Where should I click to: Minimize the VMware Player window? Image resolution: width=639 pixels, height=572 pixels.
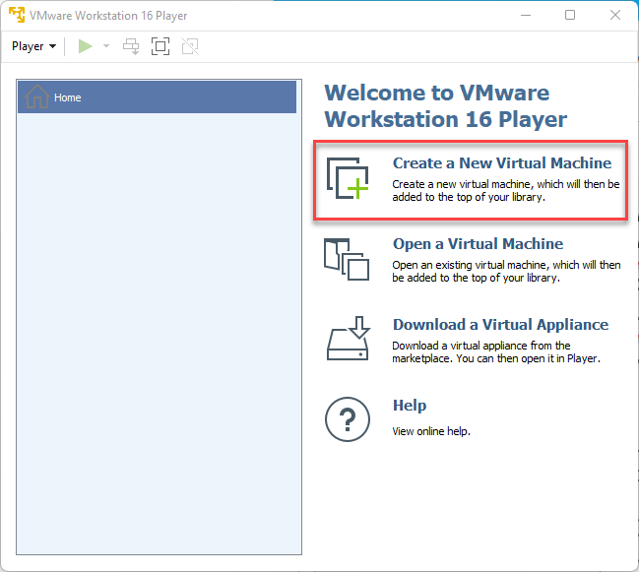(x=525, y=16)
